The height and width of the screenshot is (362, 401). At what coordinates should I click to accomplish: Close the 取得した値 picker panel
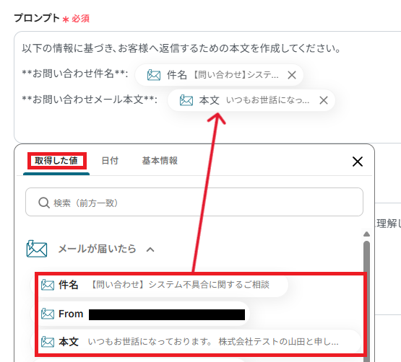coord(358,162)
